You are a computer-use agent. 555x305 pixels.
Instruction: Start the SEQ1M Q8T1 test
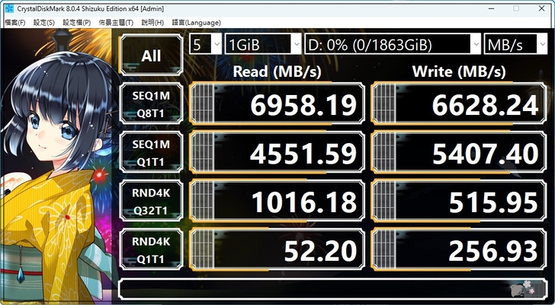coord(151,103)
